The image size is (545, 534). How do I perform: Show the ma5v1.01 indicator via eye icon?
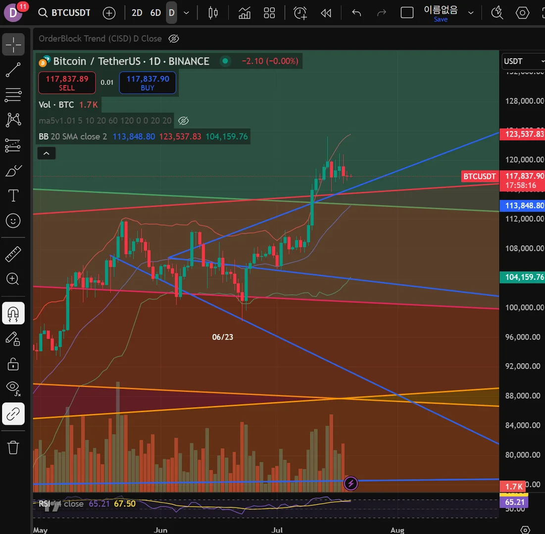pyautogui.click(x=184, y=121)
